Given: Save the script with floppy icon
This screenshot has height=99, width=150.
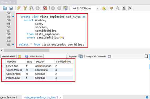Looking at the screenshot, I should (11, 8).
